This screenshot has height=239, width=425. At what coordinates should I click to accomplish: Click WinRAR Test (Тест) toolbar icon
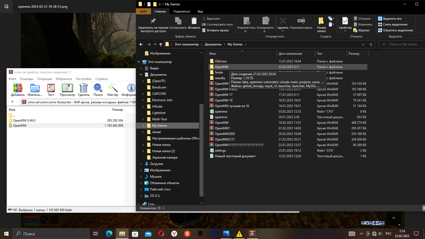click(x=51, y=90)
